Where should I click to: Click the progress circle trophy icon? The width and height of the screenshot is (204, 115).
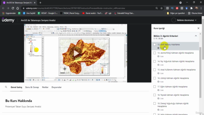click(173, 20)
